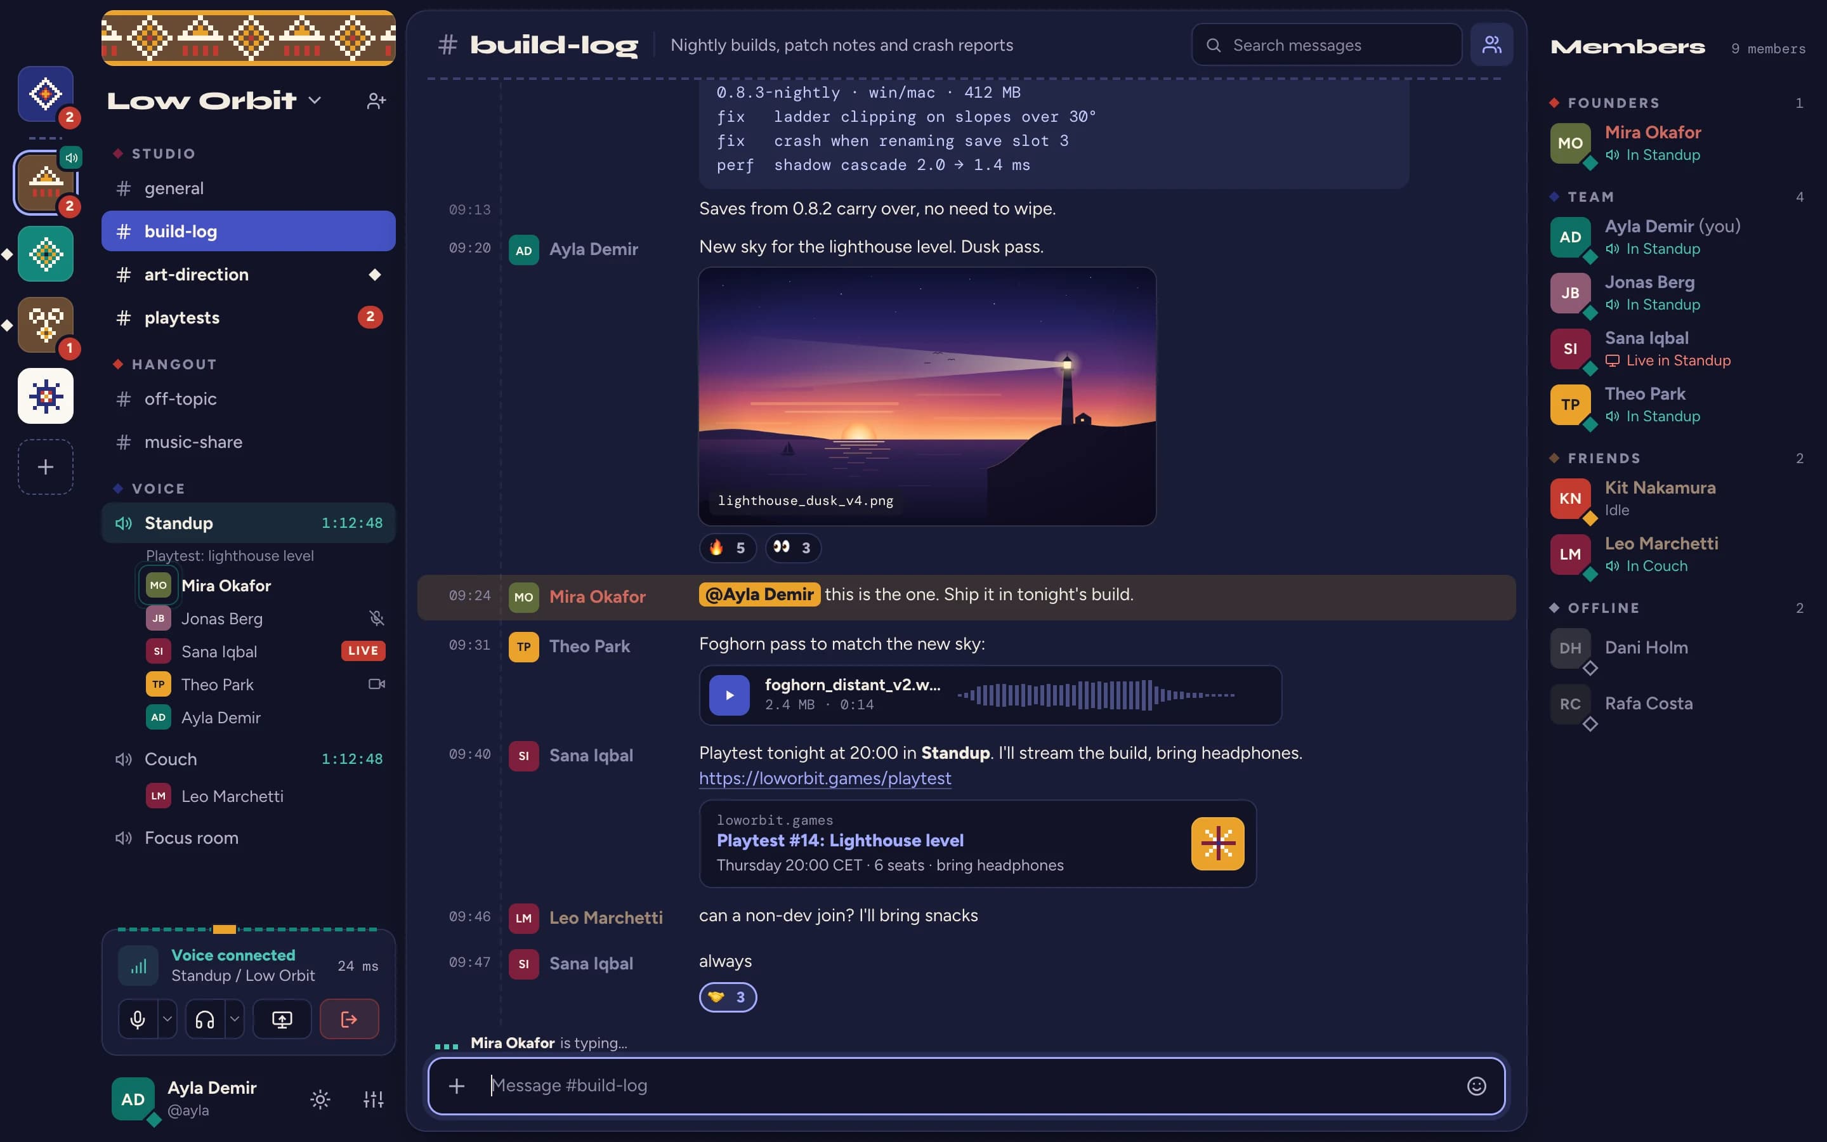
Task: Toggle the members list panel icon
Action: point(1491,44)
